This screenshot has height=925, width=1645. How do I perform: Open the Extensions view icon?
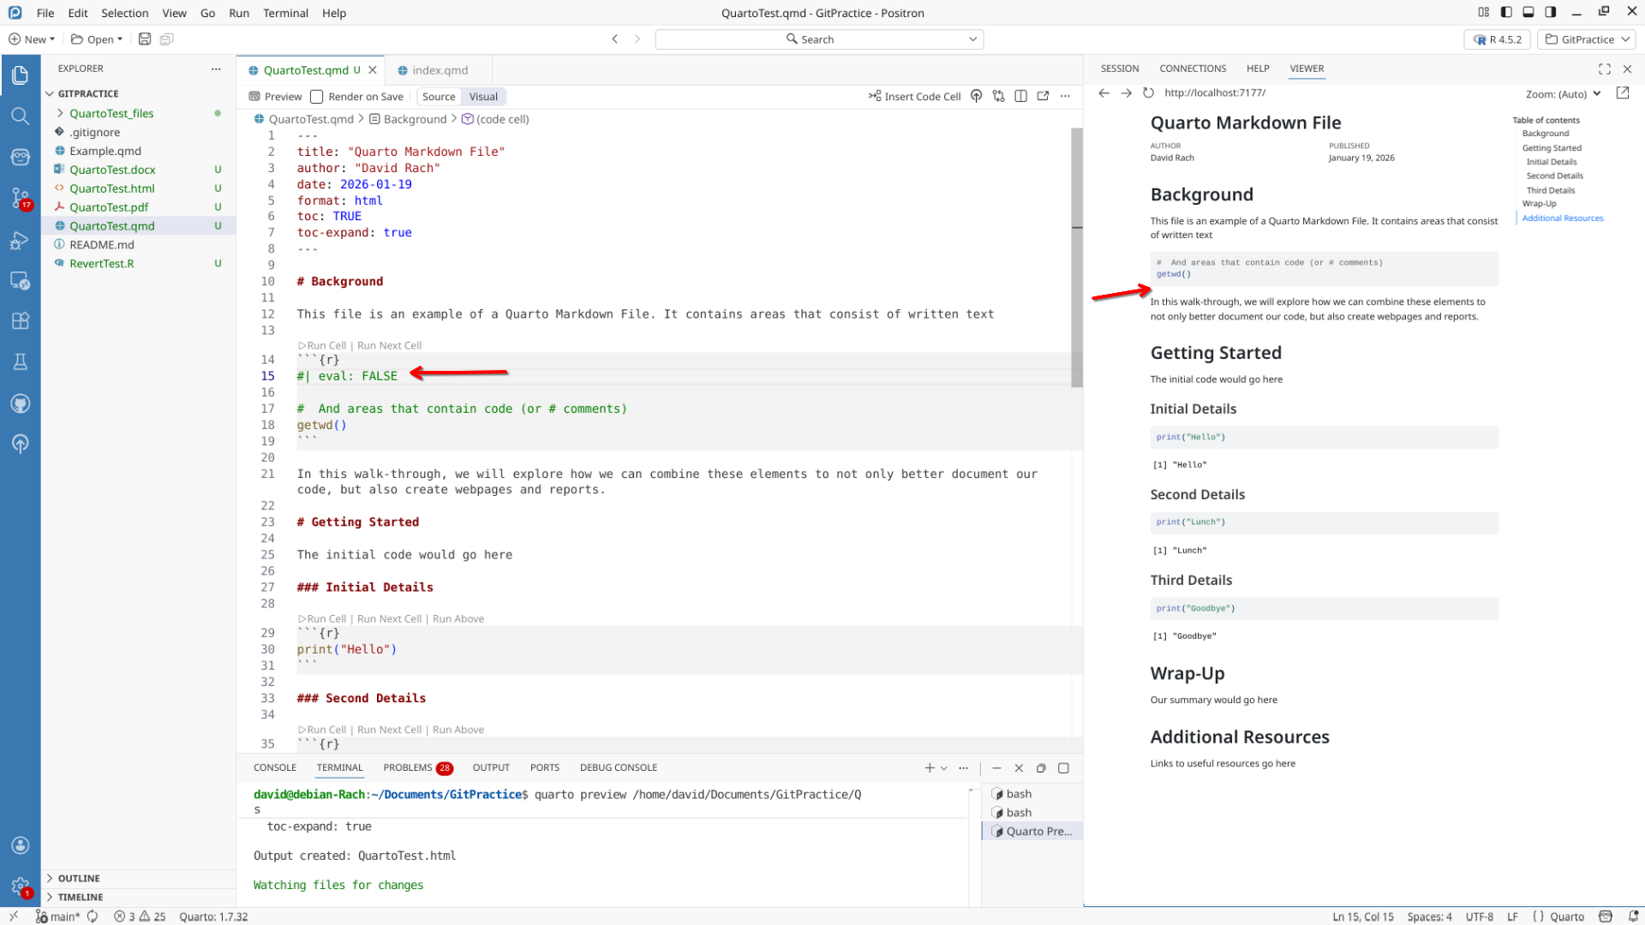click(x=21, y=321)
